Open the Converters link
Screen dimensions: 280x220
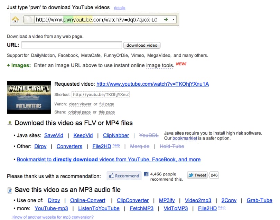pos(69,146)
